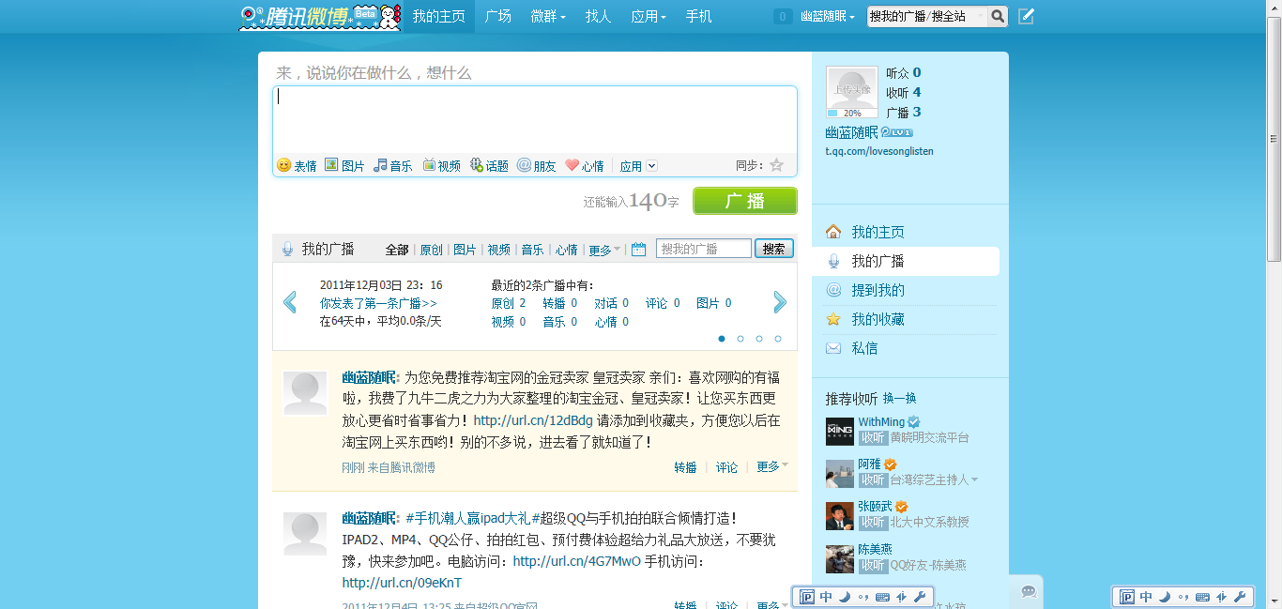This screenshot has height=609, width=1282.
Task: Open the 更多 filter dropdown in 我的广播
Action: 603,250
